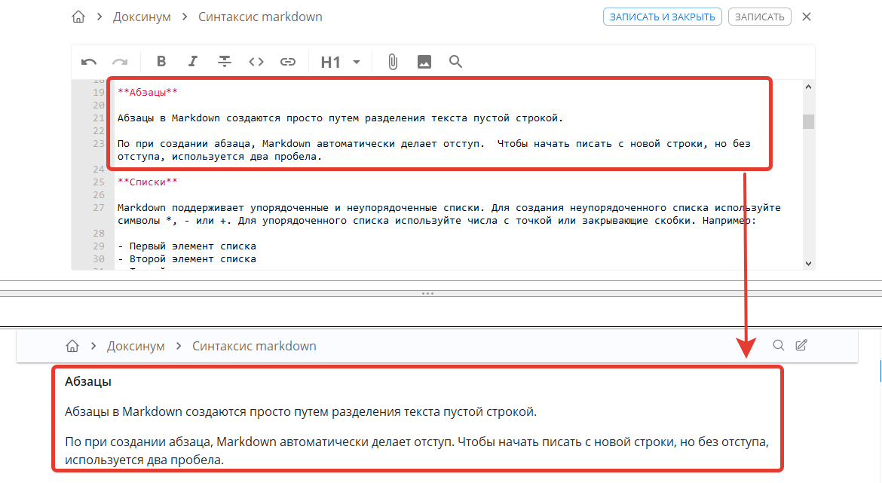Insert a hyperlink using the link icon
The height and width of the screenshot is (483, 882).
coord(288,62)
